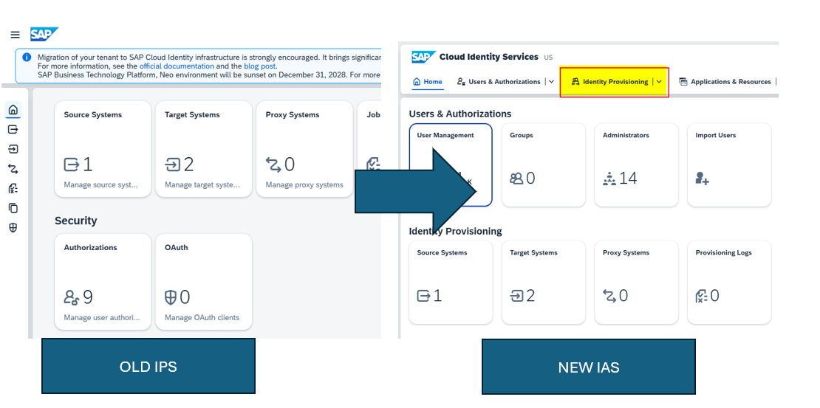Open the Provisioning Logs tile
Screen dimensions: 820x408
pyautogui.click(x=729, y=282)
